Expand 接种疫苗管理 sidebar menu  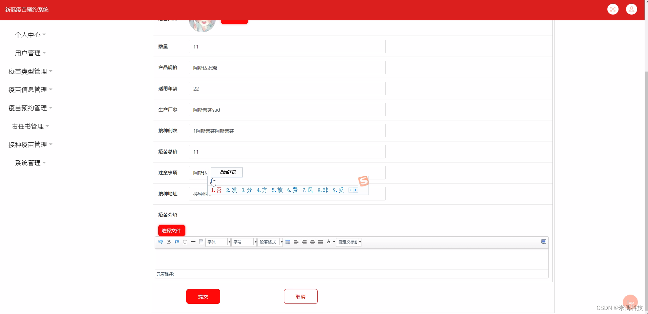click(30, 145)
